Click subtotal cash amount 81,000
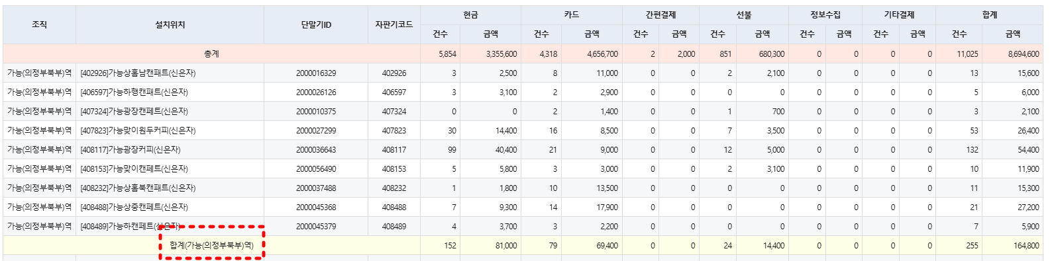This screenshot has height=261, width=1052. click(x=506, y=246)
